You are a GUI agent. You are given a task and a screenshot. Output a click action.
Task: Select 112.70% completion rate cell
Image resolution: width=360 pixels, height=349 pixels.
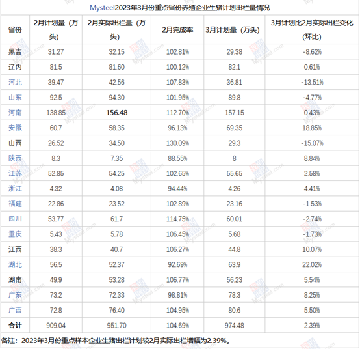[177, 113]
